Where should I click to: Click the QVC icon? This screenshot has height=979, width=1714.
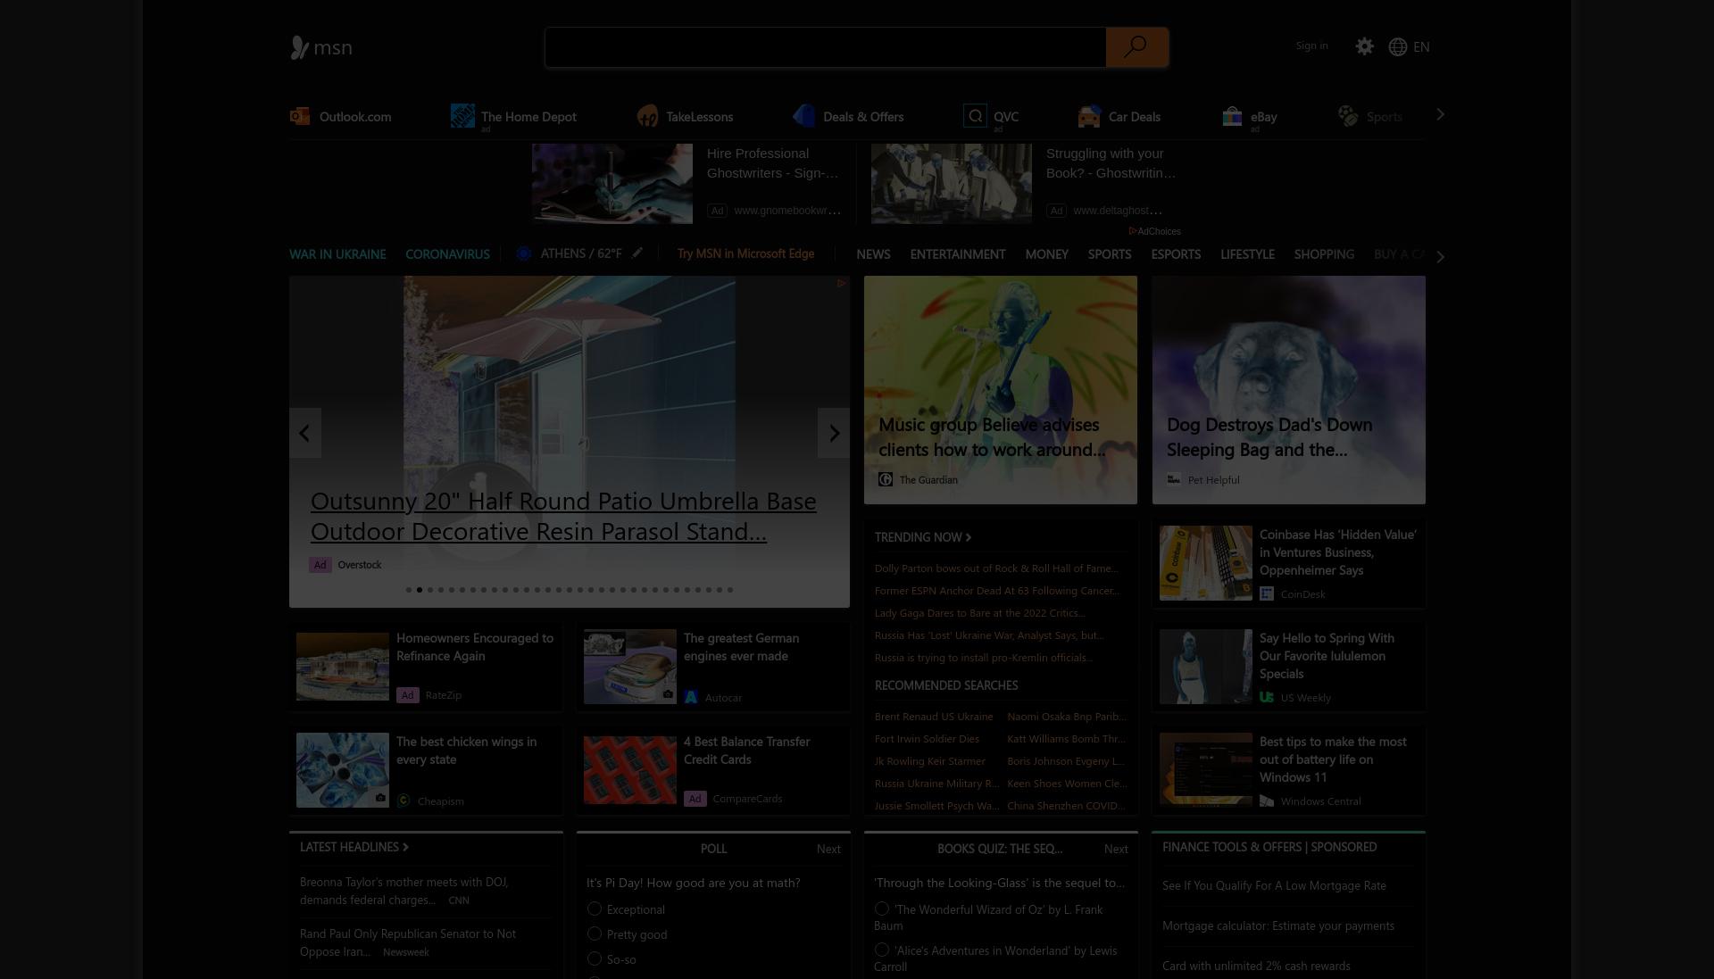(975, 115)
